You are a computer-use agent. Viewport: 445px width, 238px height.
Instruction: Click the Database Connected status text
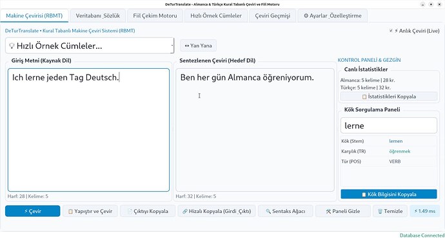click(x=422, y=235)
